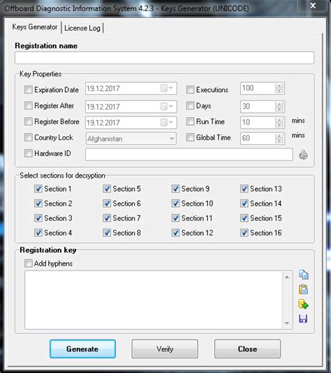Viewport: 331px width, 373px height.
Task: Click the Global Time spinner arrows
Action: [279, 138]
